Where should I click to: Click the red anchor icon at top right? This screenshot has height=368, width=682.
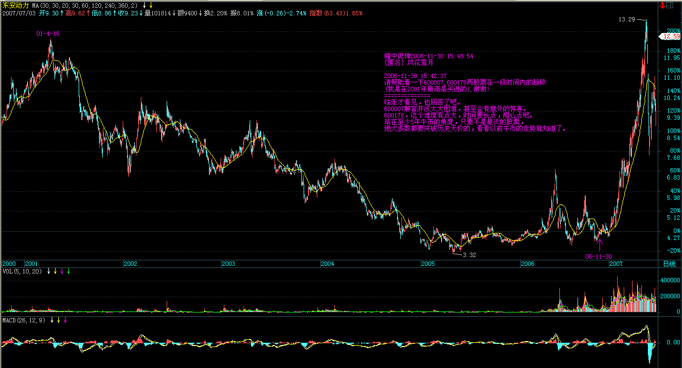tap(661, 5)
